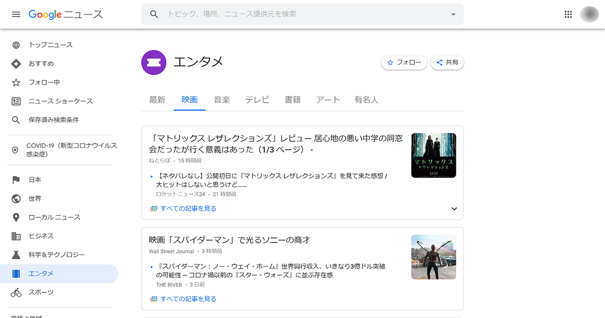Go to フォロー中 starred section
The height and width of the screenshot is (318, 605).
(44, 83)
